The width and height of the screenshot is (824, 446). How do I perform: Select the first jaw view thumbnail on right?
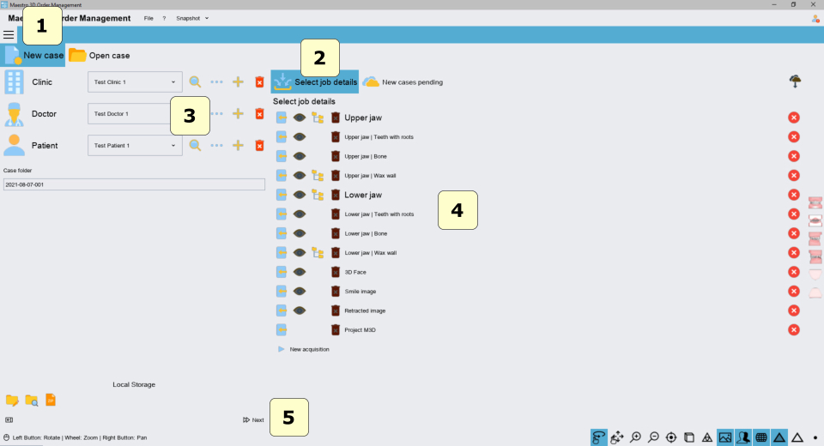pos(815,202)
